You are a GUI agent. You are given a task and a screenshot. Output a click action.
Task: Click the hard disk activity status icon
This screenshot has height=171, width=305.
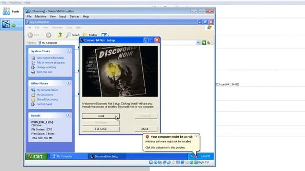click(x=151, y=162)
